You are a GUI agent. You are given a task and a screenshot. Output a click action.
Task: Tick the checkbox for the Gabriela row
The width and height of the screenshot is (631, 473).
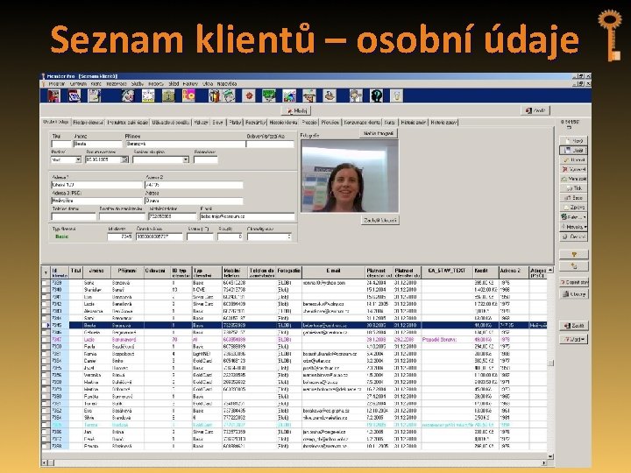(45, 333)
